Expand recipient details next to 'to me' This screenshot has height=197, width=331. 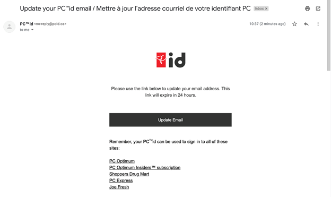pyautogui.click(x=32, y=30)
